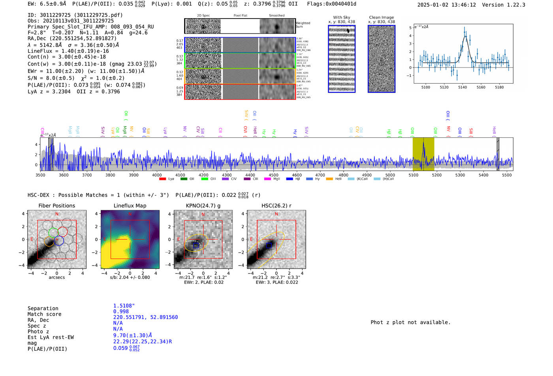Click the green circle in Fiber Positions
553x376 pixels.
point(53,233)
